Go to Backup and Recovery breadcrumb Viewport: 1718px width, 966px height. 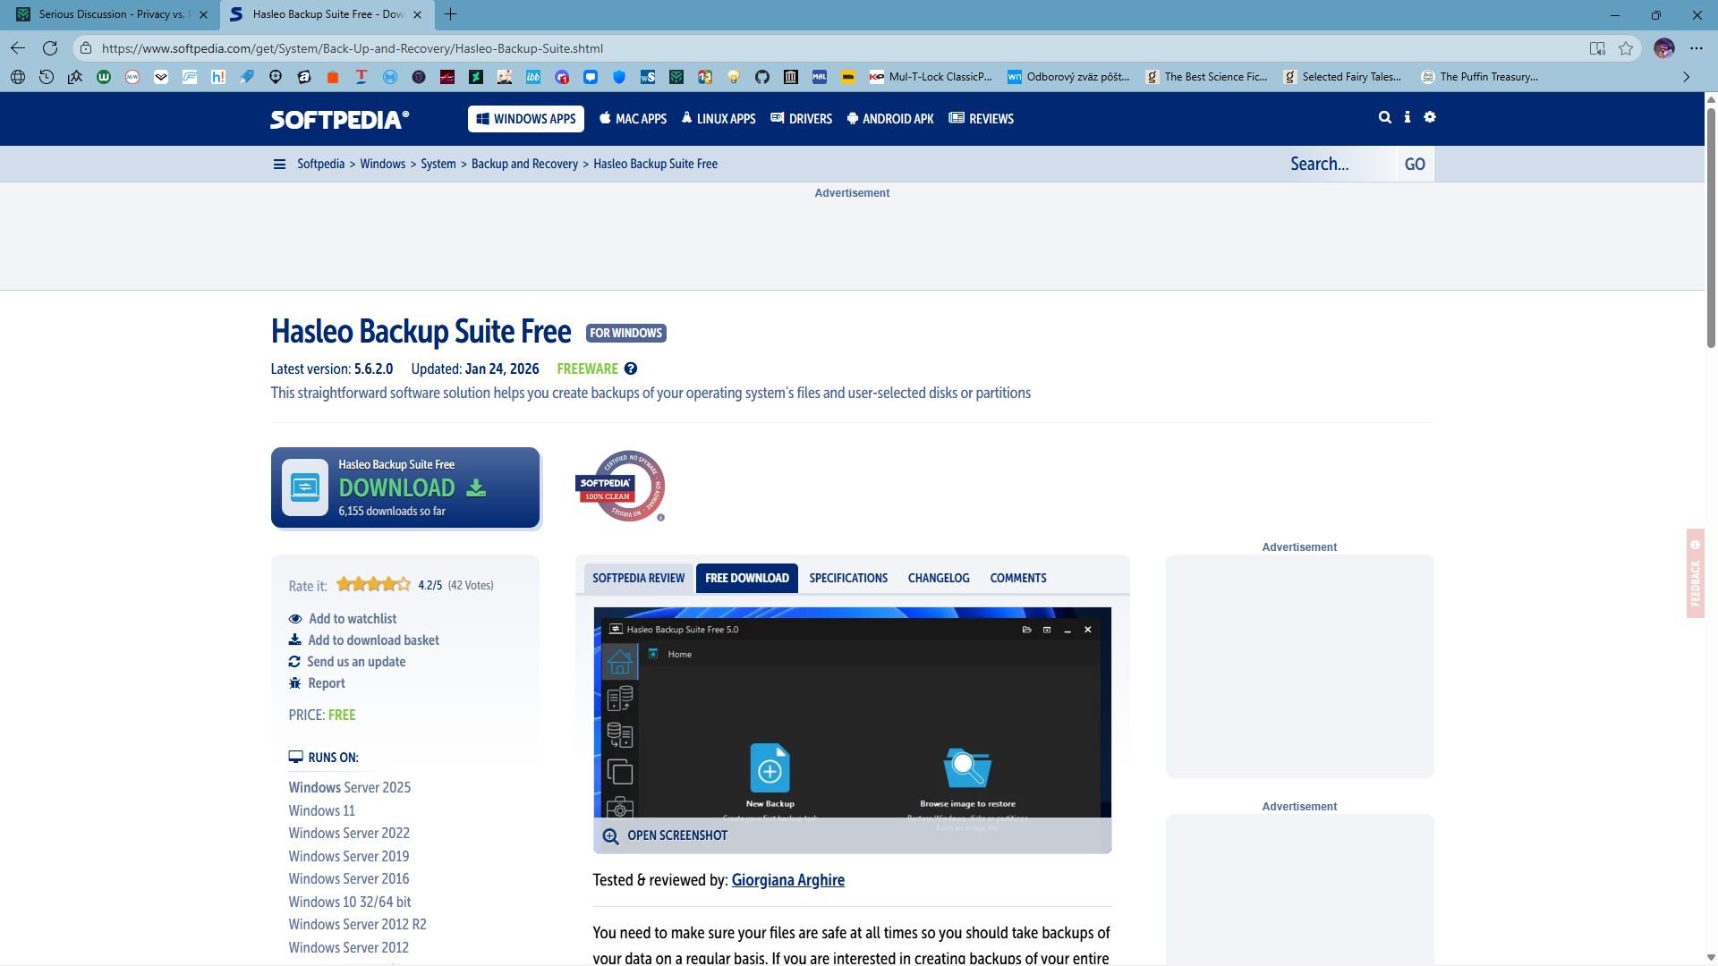click(524, 165)
